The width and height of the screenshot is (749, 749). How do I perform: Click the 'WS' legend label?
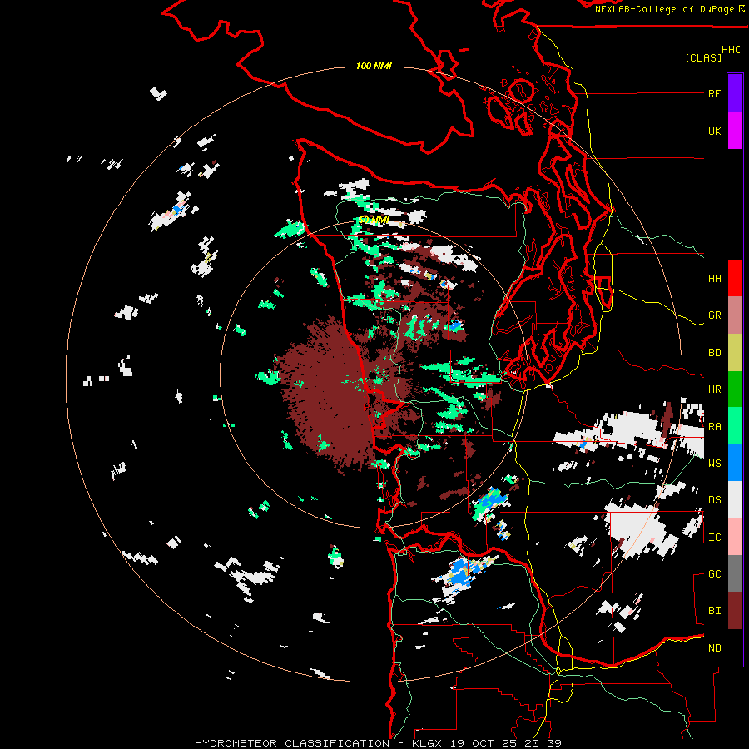coord(714,463)
